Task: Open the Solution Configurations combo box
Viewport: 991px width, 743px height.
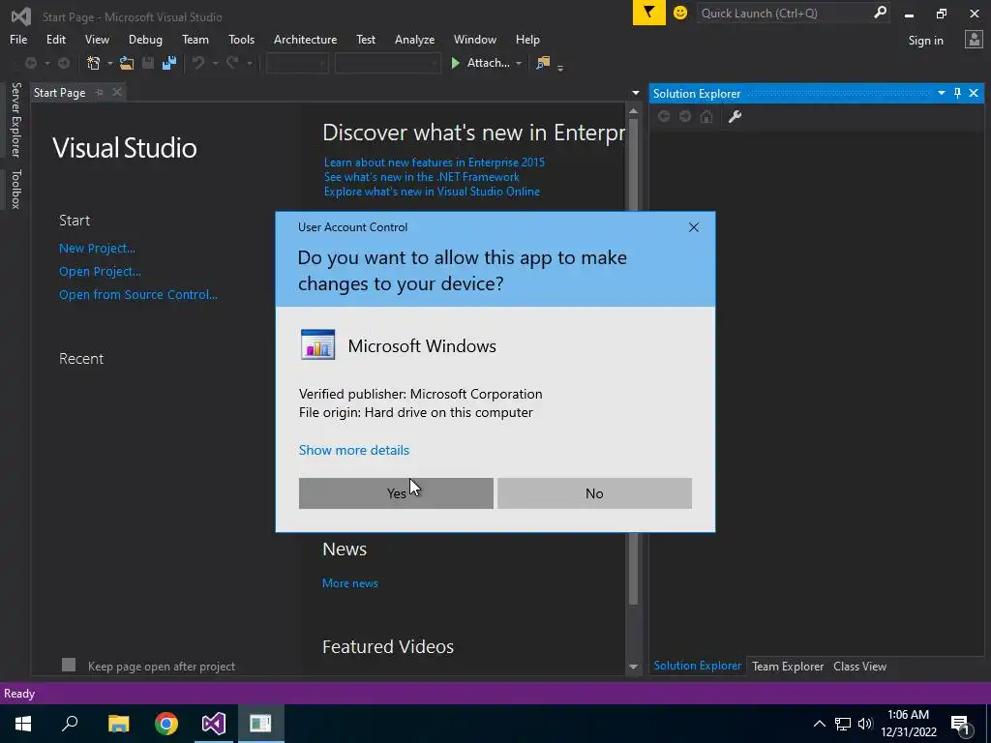Action: click(x=296, y=63)
